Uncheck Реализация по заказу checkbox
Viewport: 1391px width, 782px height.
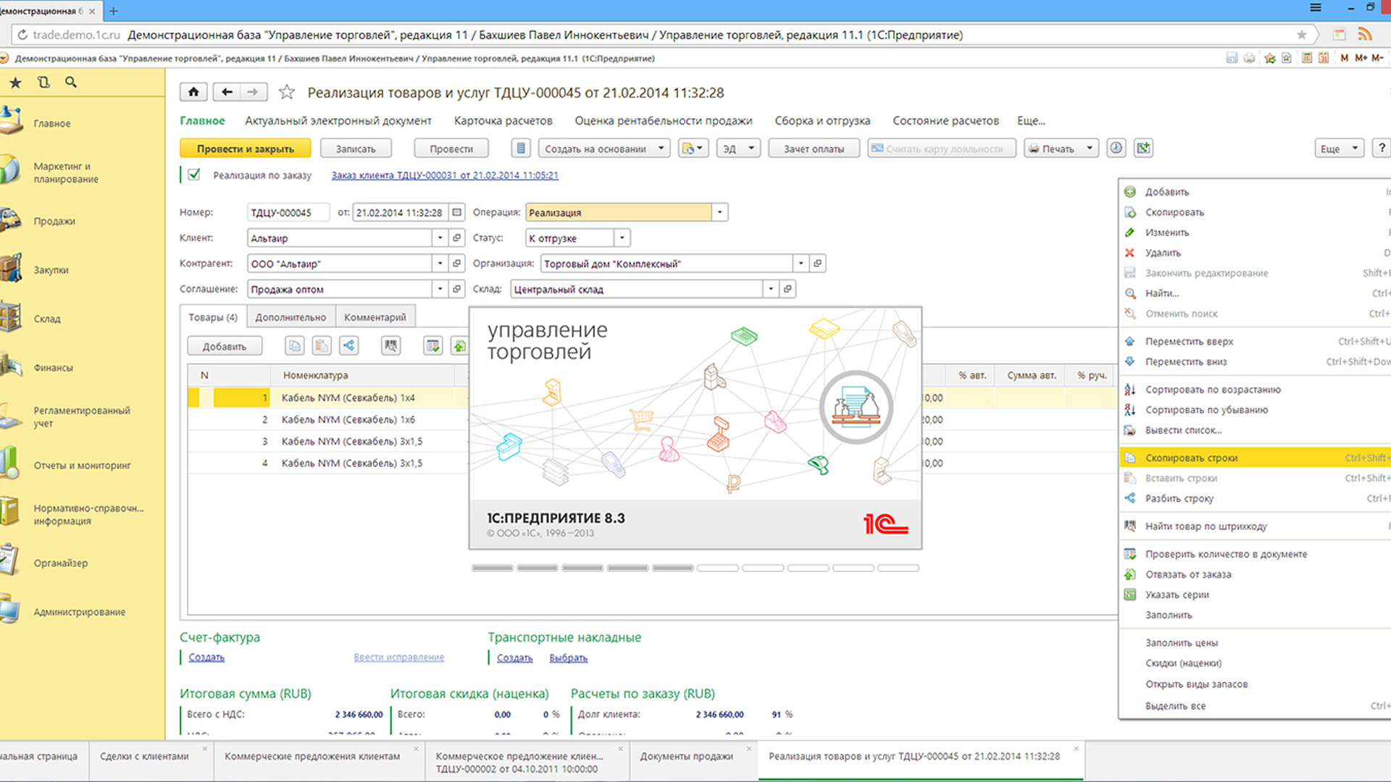point(194,175)
